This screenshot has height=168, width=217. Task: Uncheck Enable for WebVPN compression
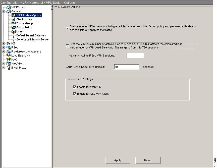[x=75, y=87]
